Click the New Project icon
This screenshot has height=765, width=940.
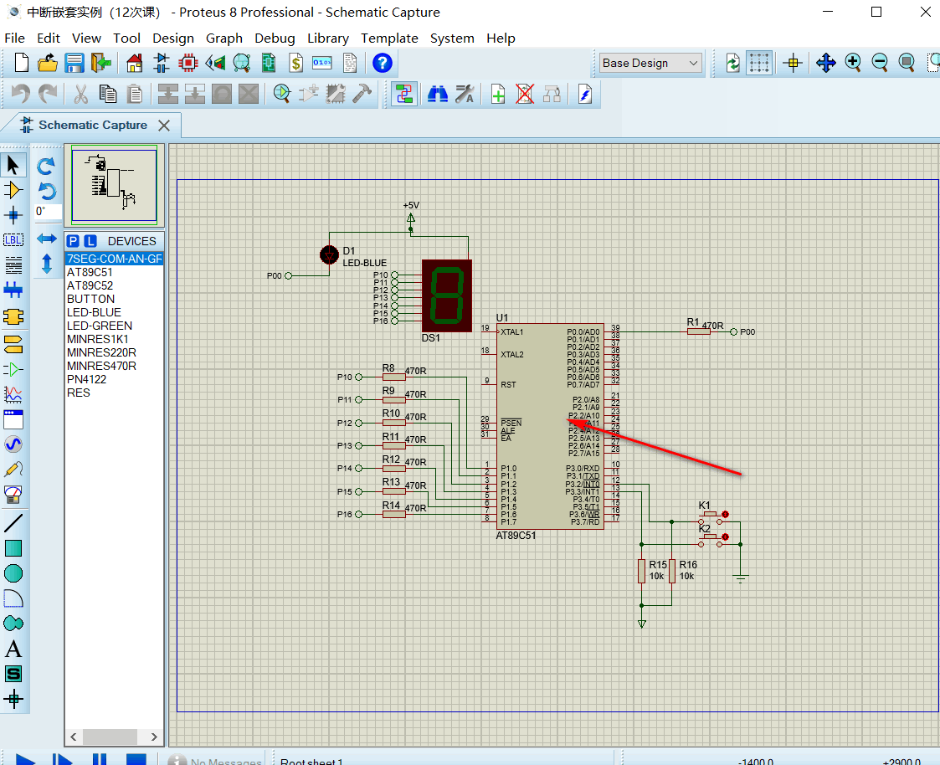pos(21,63)
